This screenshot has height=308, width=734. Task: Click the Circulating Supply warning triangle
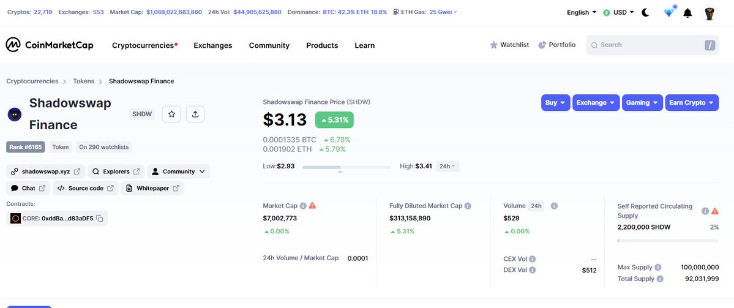[x=715, y=211]
